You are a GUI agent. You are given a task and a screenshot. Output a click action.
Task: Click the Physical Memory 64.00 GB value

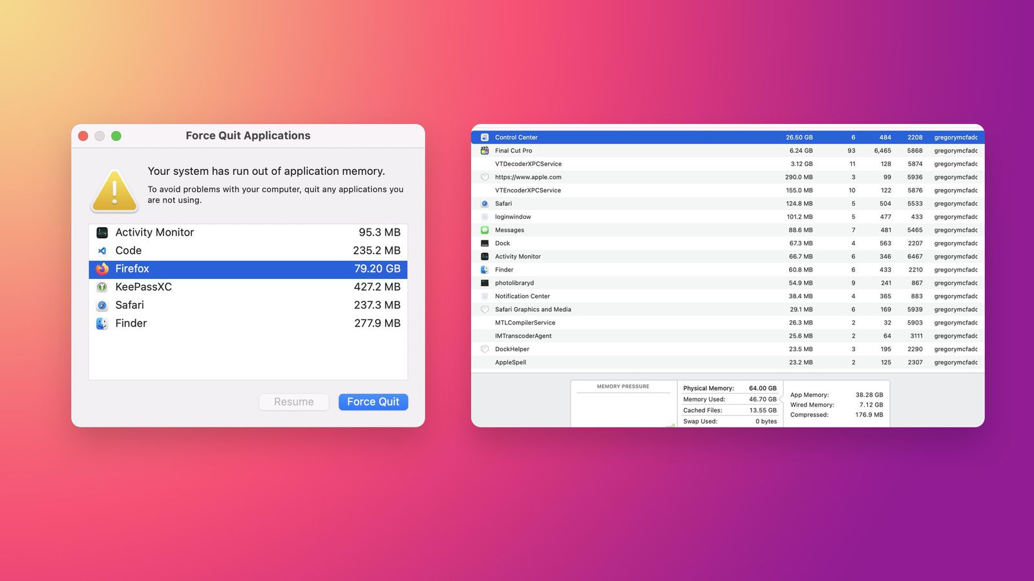pos(763,388)
